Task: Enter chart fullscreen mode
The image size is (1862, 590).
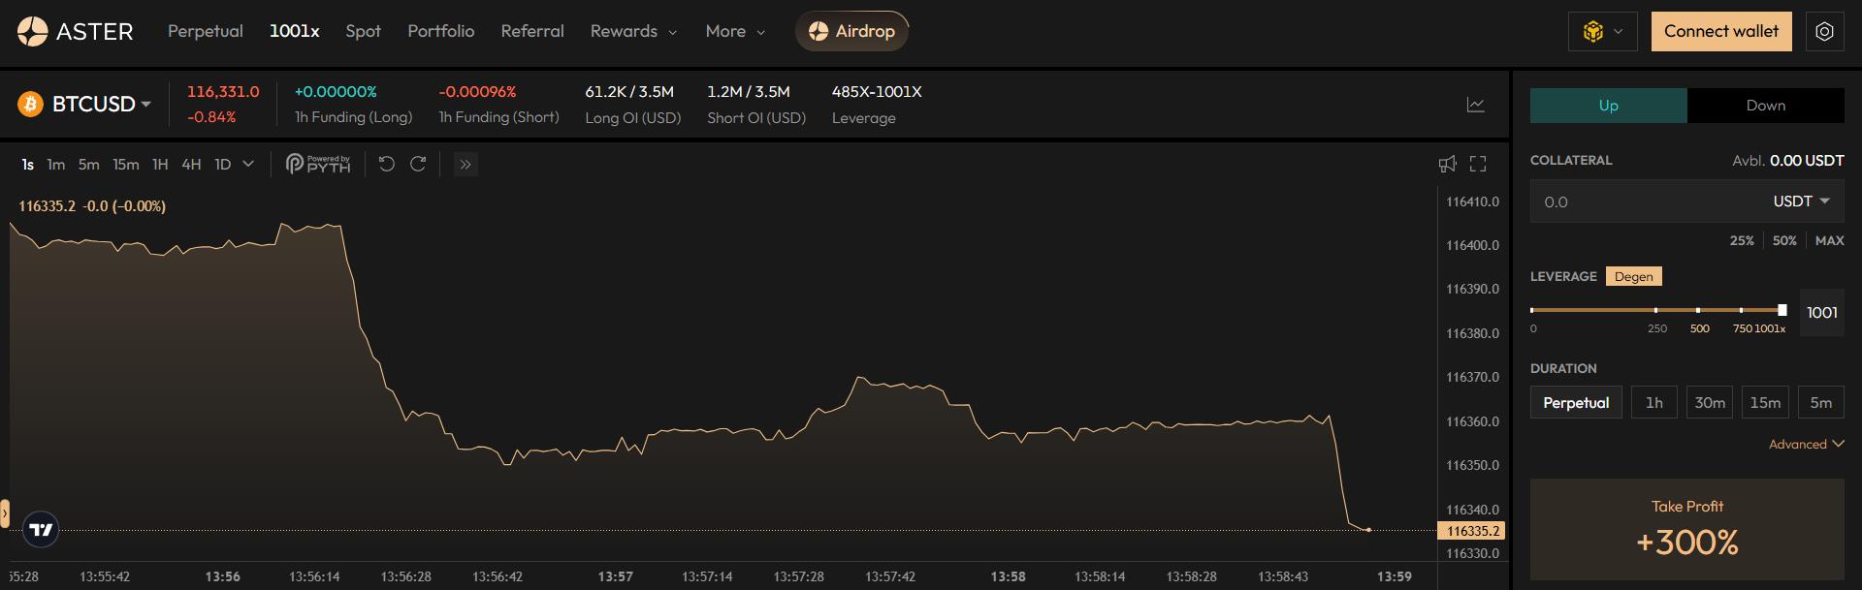Action: pyautogui.click(x=1477, y=164)
